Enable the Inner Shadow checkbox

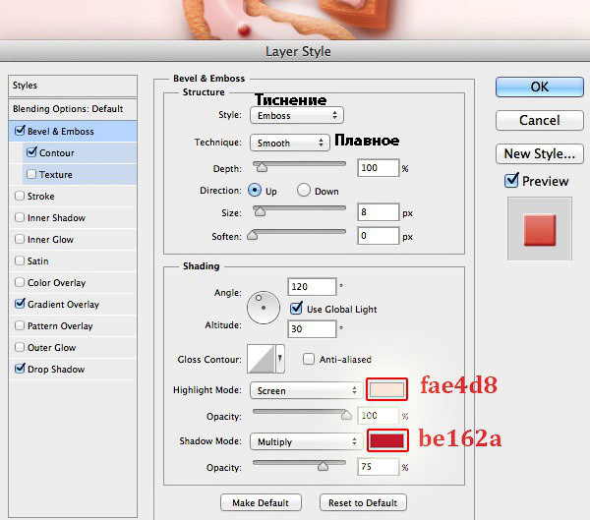pyautogui.click(x=20, y=217)
